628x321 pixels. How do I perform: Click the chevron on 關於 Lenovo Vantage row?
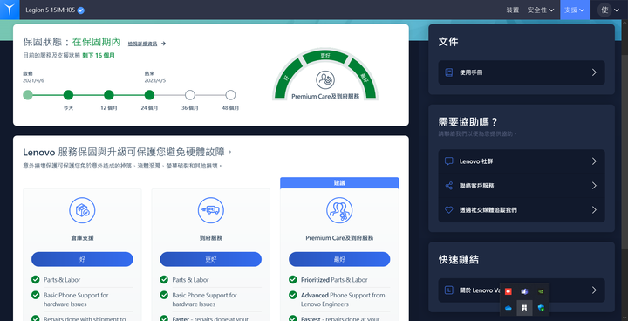594,290
